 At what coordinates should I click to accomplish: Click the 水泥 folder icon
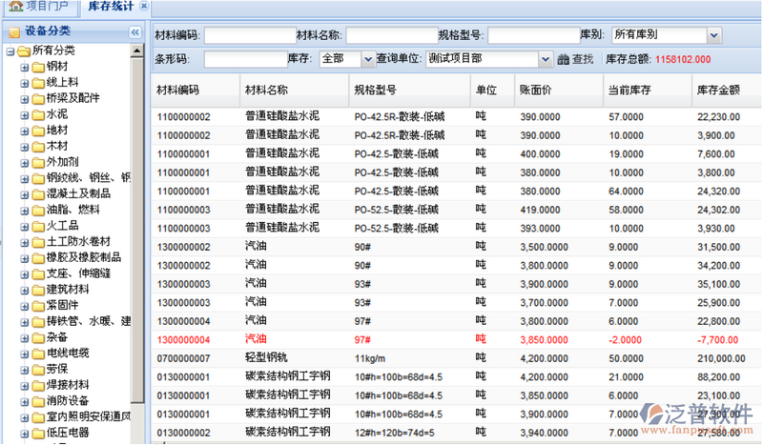pyautogui.click(x=37, y=114)
